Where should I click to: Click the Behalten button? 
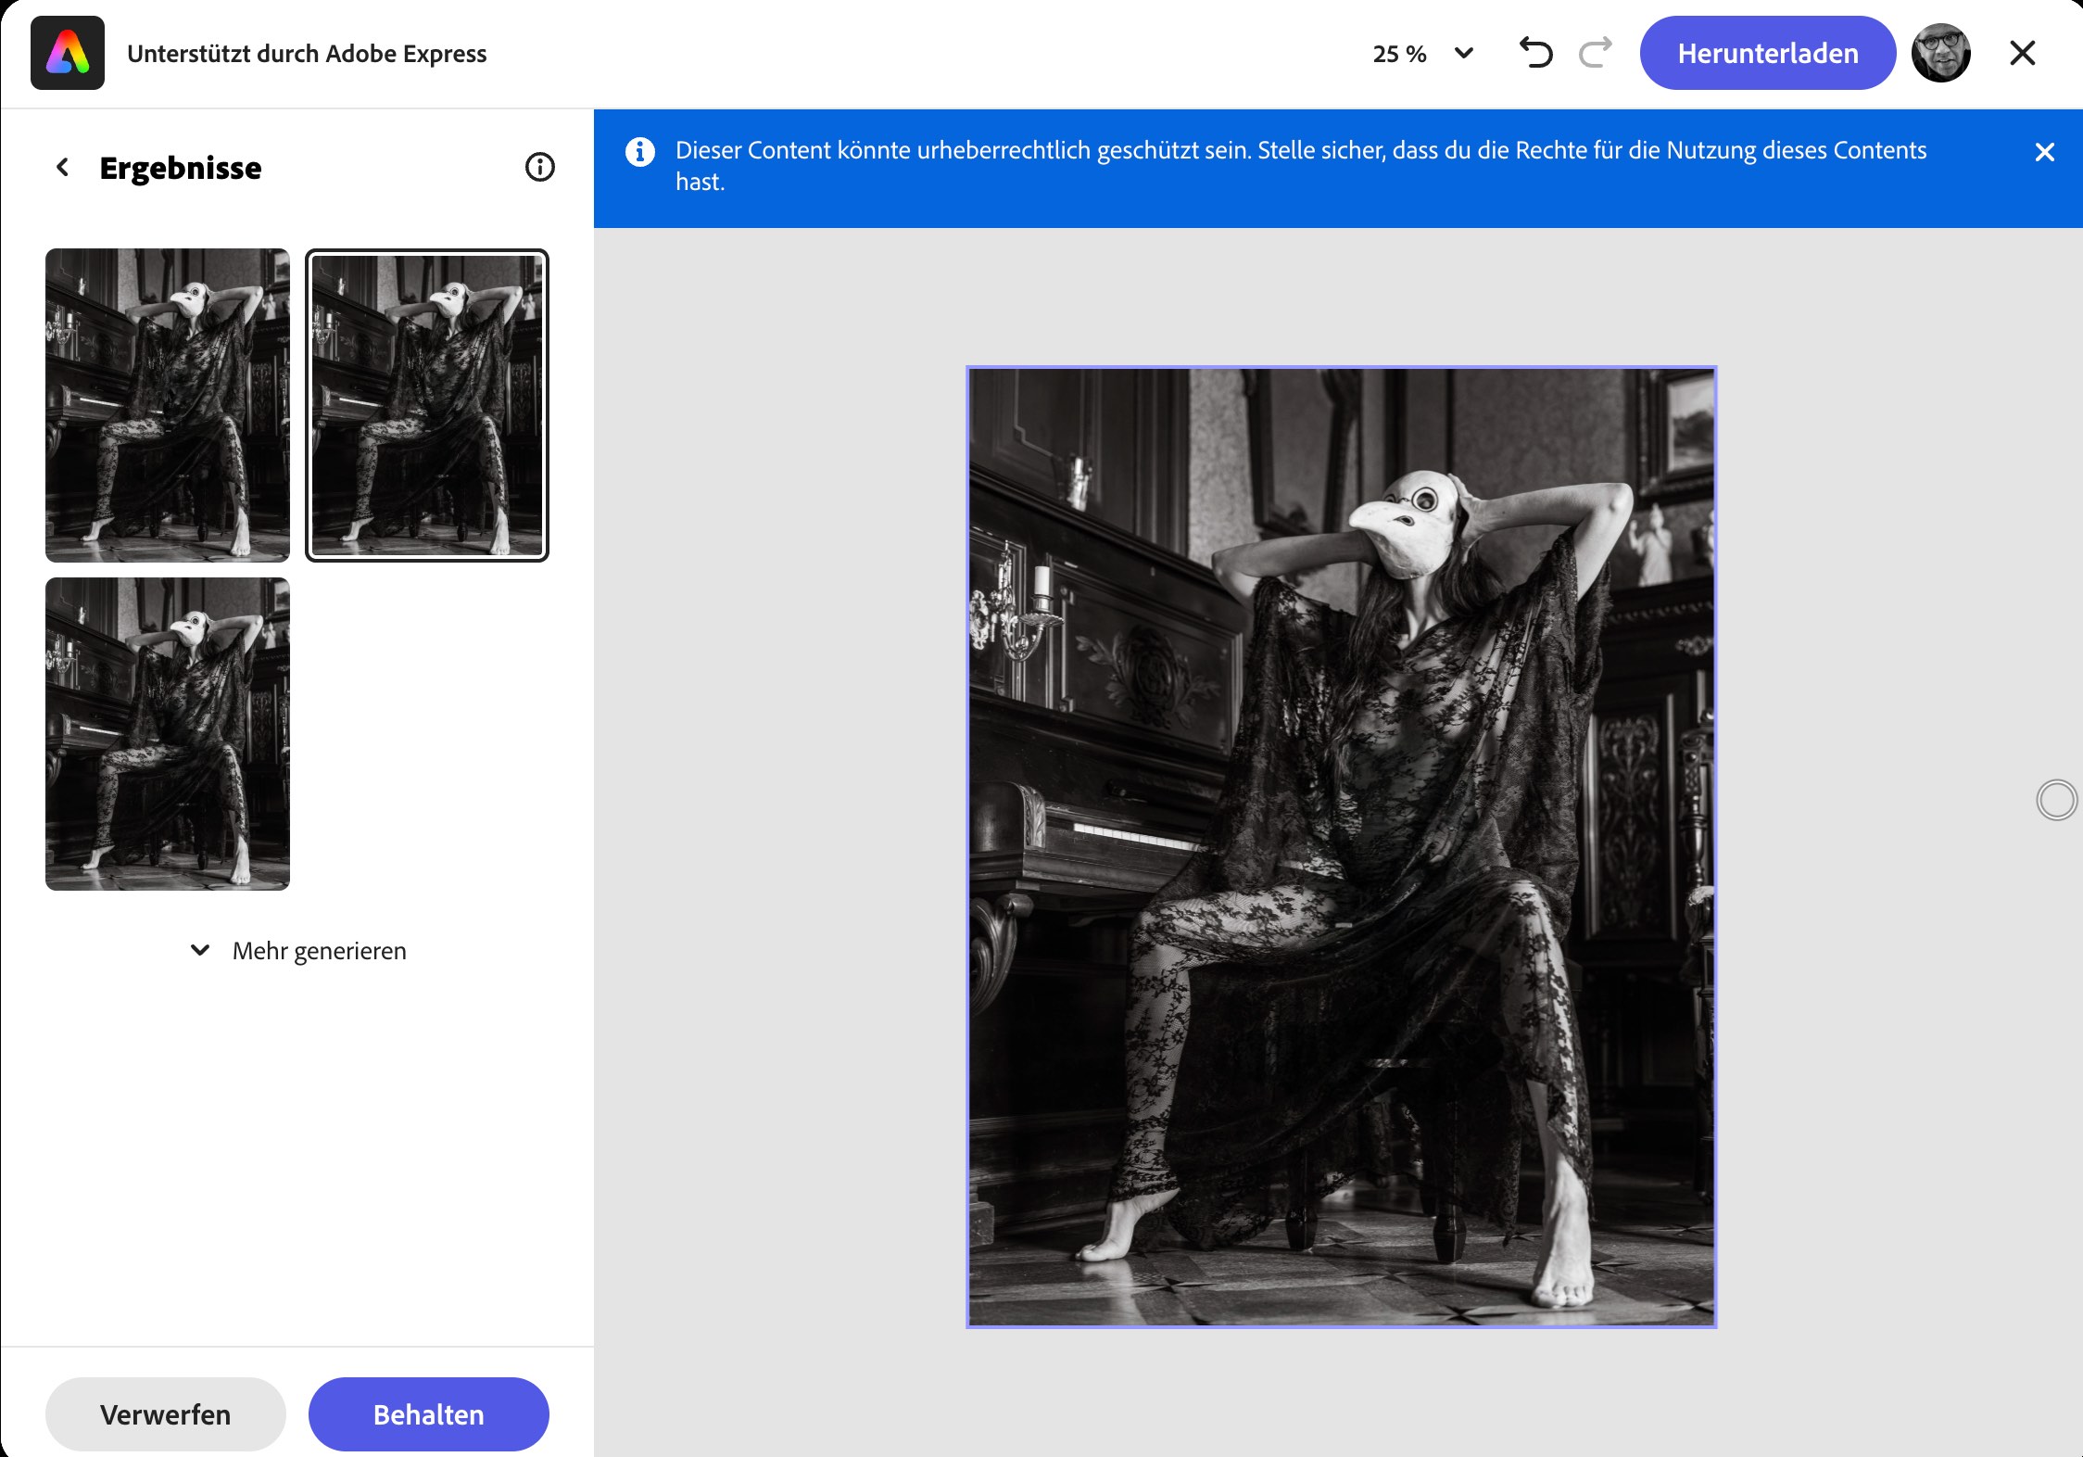click(x=428, y=1414)
